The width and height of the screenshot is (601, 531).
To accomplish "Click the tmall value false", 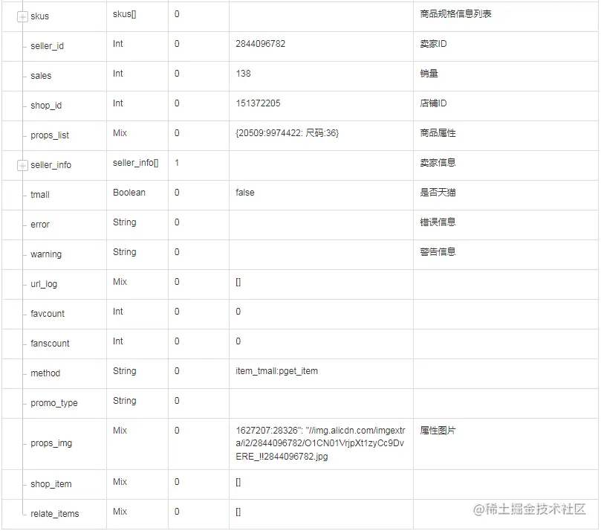I will (245, 193).
